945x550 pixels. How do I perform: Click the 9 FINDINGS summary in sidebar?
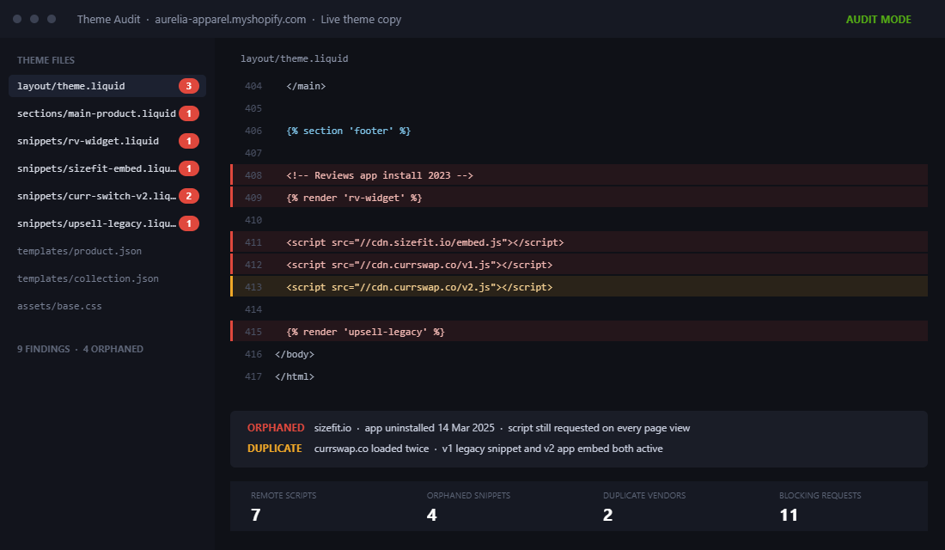point(44,349)
